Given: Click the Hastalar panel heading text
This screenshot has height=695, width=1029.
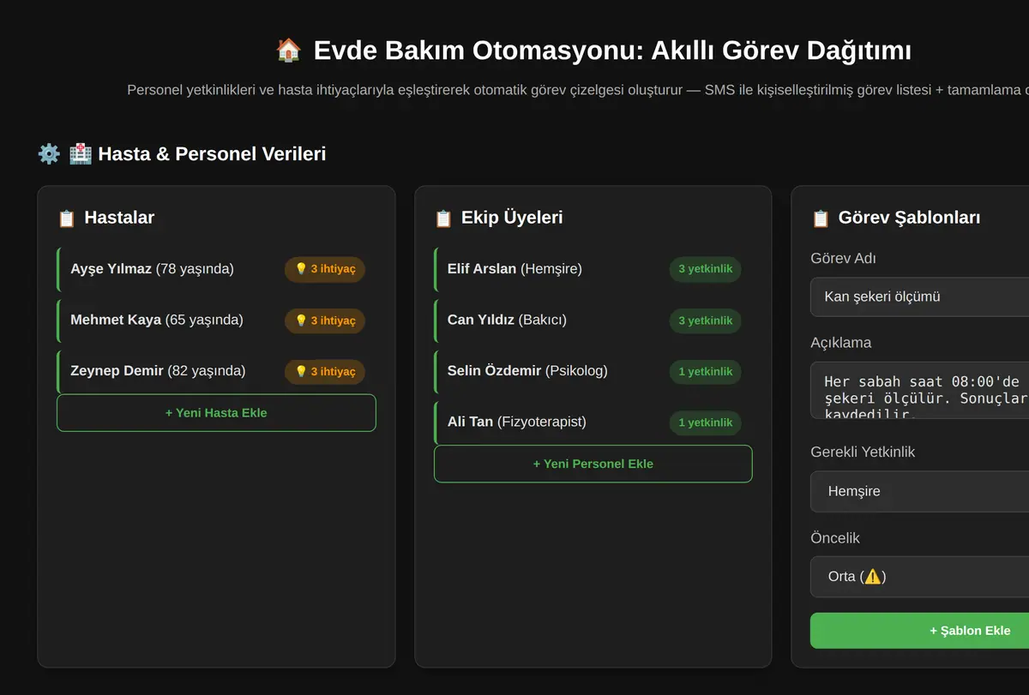Looking at the screenshot, I should point(119,218).
